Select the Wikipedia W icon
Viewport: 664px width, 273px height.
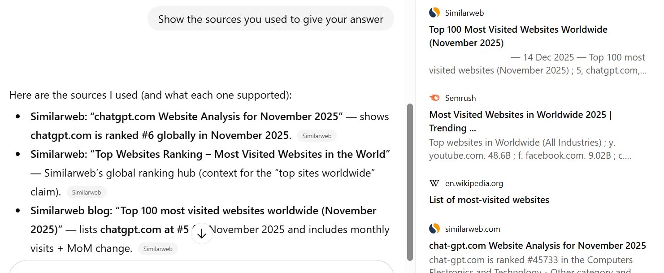click(434, 183)
